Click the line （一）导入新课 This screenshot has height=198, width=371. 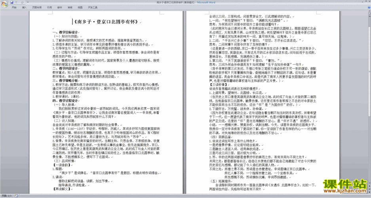[x=64, y=105]
